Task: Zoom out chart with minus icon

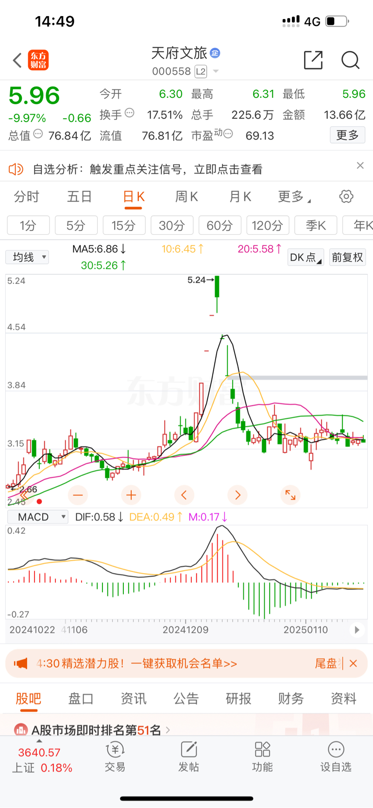Action: click(x=78, y=495)
